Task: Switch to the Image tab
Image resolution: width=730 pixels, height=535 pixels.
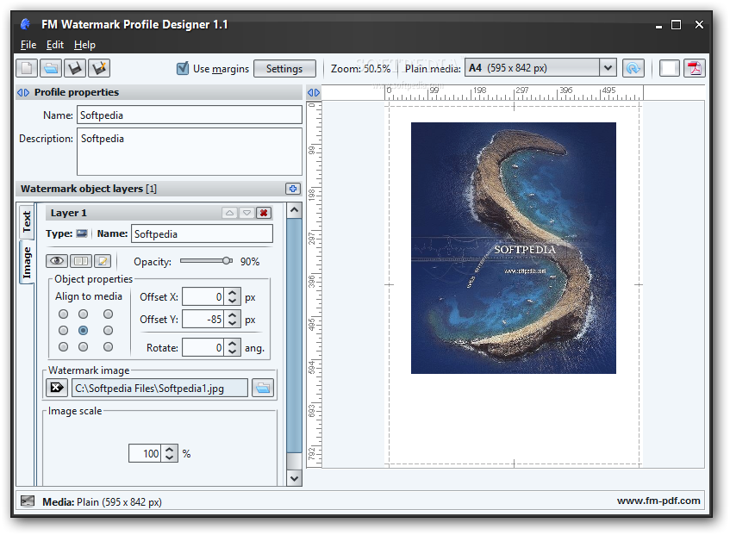Action: [x=27, y=263]
